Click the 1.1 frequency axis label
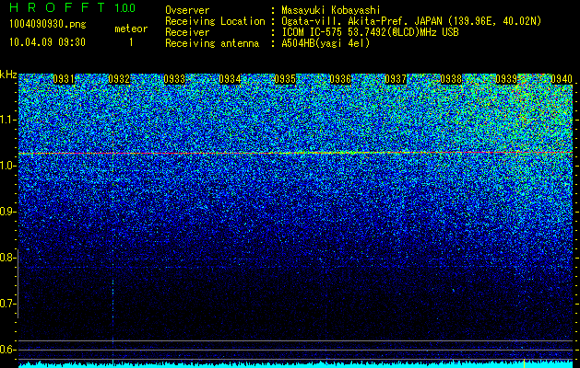This screenshot has width=580, height=368. [7, 120]
